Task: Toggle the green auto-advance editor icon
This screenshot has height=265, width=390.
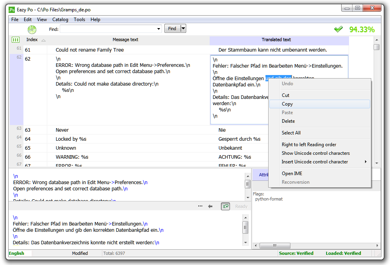Action: 225,206
